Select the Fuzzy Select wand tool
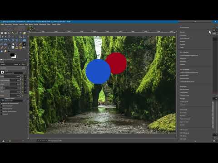 (13, 33)
